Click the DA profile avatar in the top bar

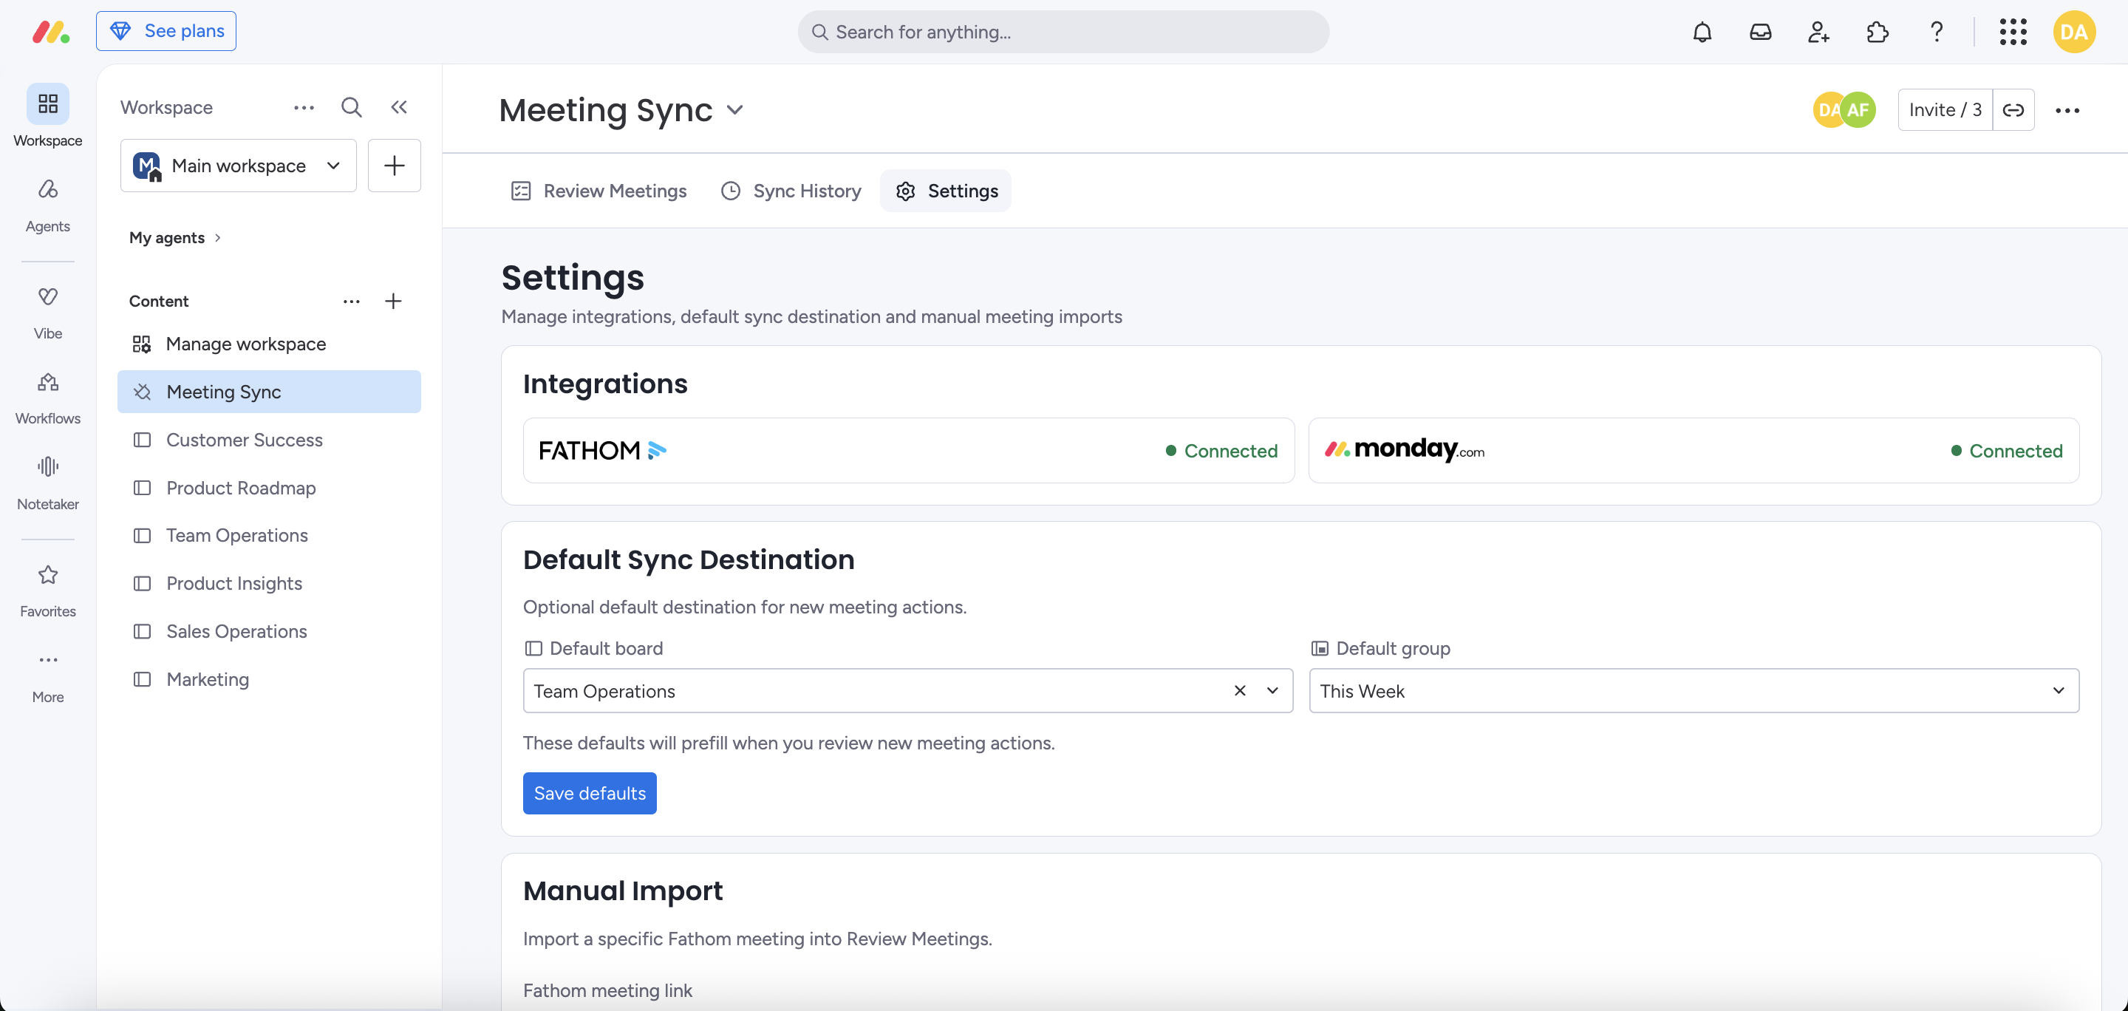[2073, 33]
